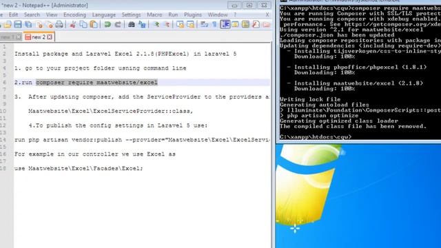Click 'Installing maatwebsite/excel (2.1.8)' in cmd

pyautogui.click(x=358, y=83)
